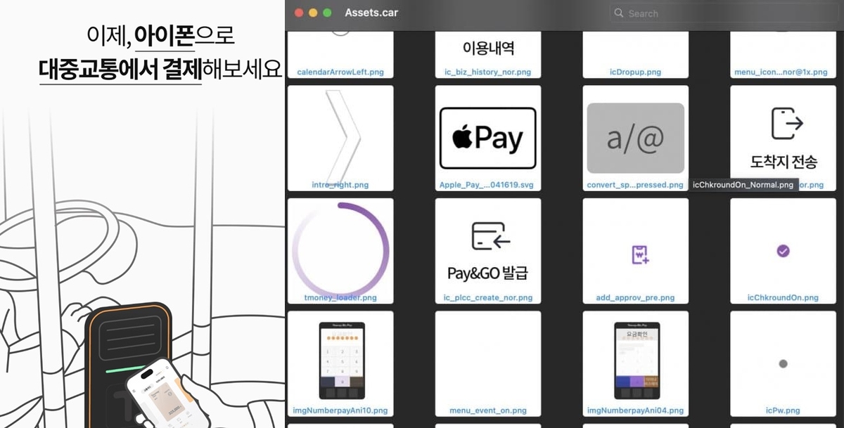Viewport: 844px width, 428px height.
Task: Click the imgNumberpayAni10.png file name
Action: coord(340,410)
